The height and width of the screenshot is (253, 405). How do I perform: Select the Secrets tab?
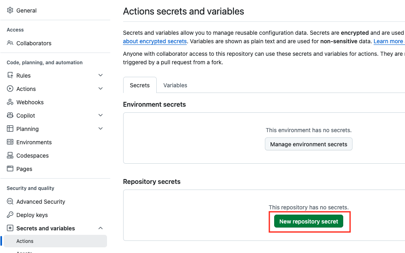[140, 85]
